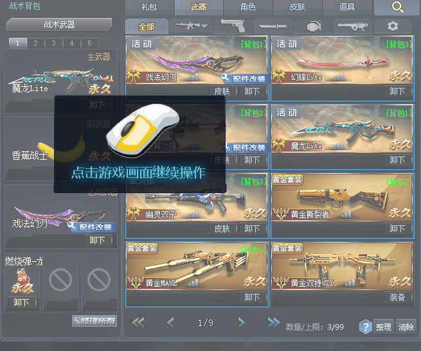
Task: Jump to the first page
Action: pyautogui.click(x=138, y=323)
